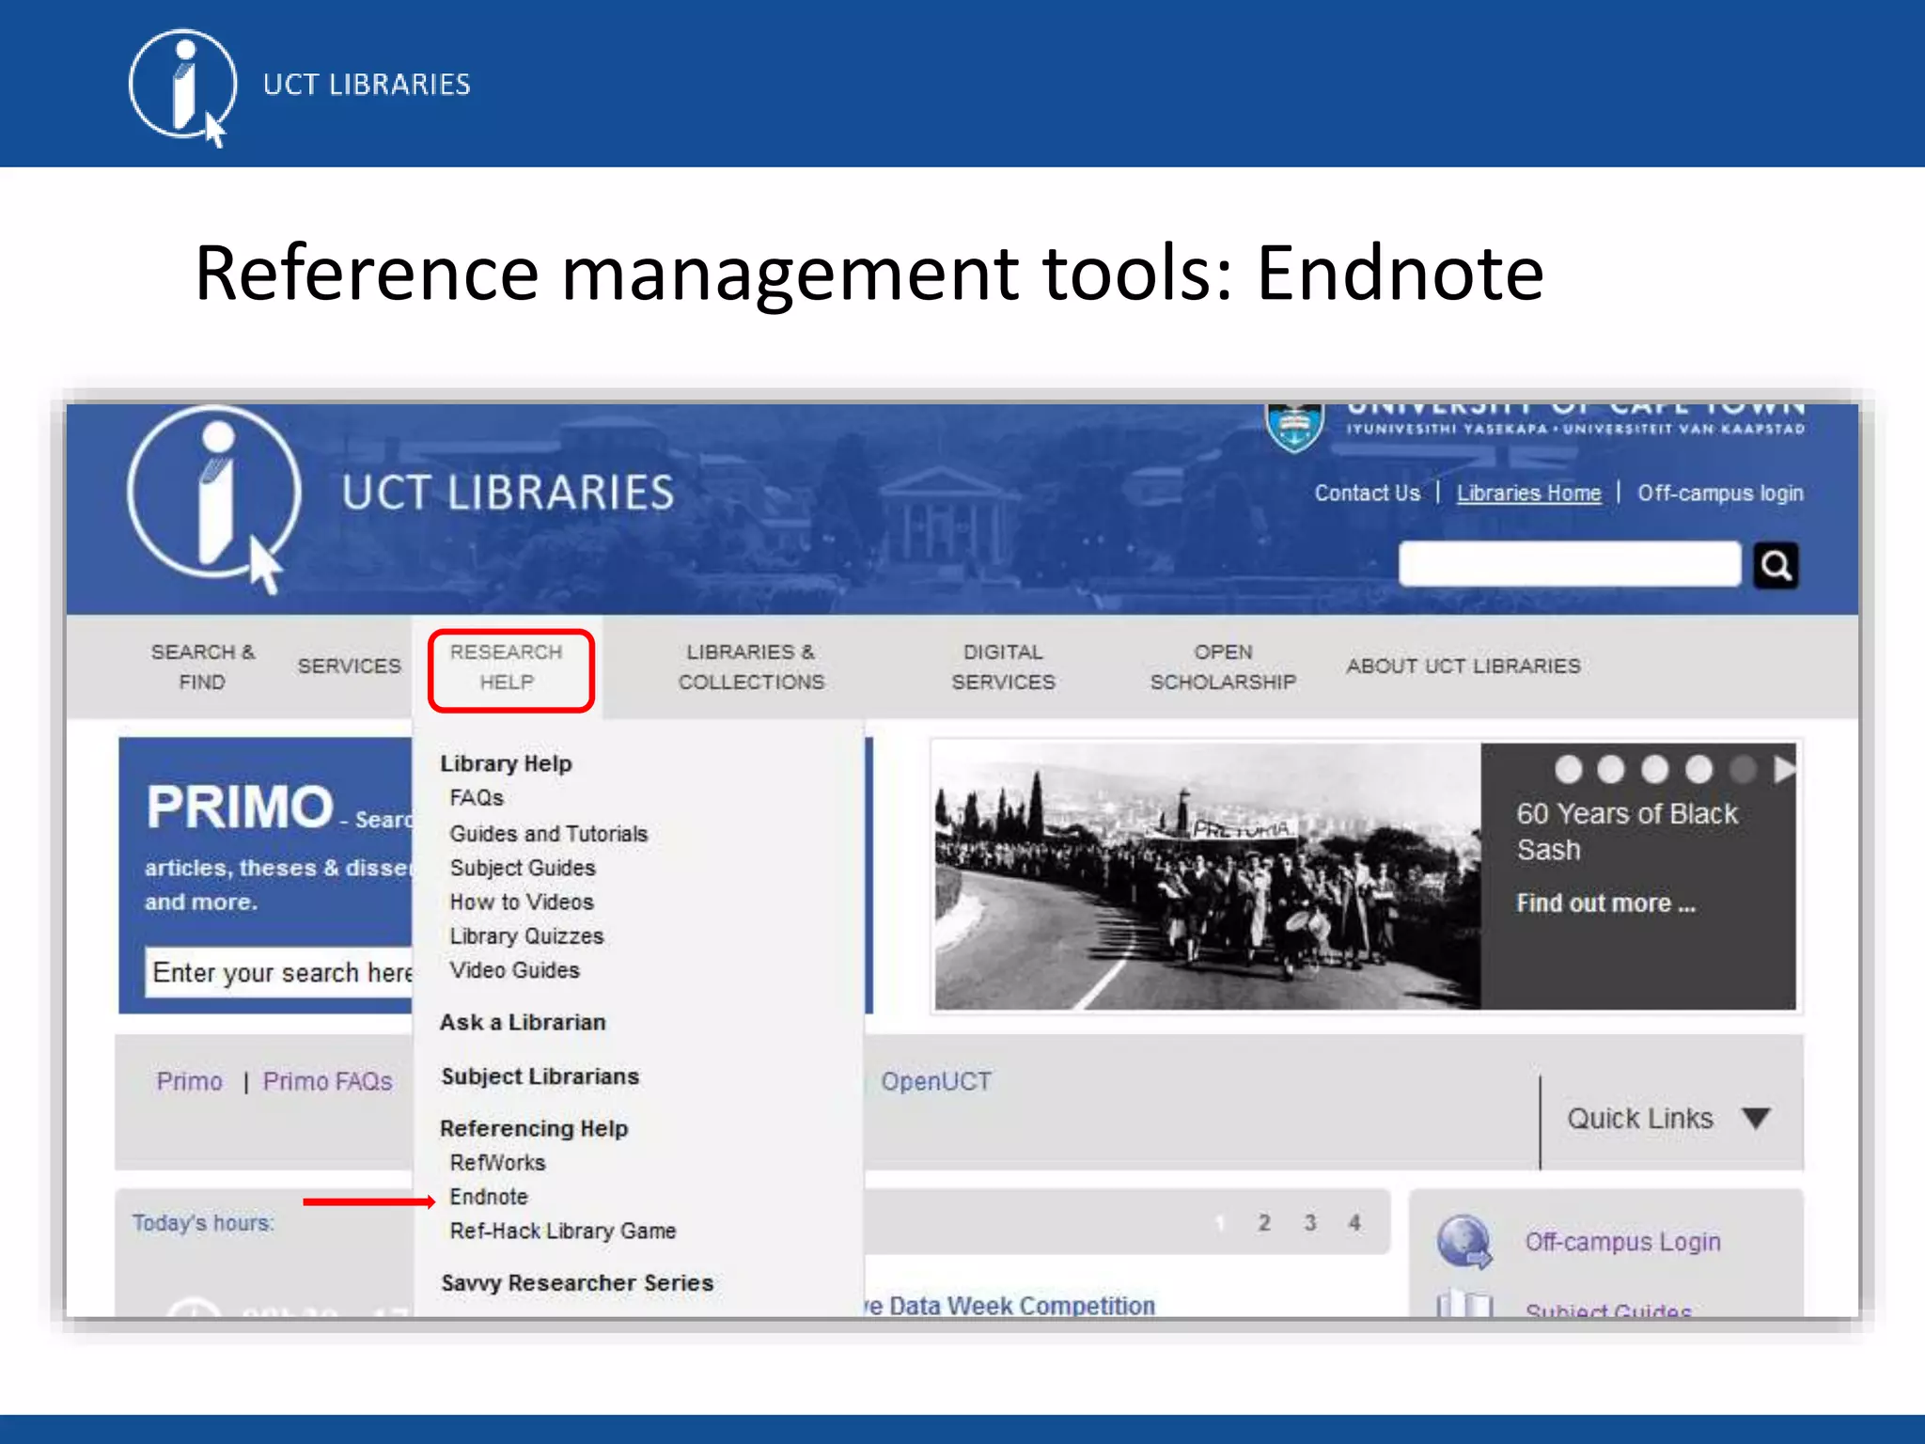The image size is (1925, 1444).
Task: Click the Off-campus Login globe icon
Action: click(x=1464, y=1241)
